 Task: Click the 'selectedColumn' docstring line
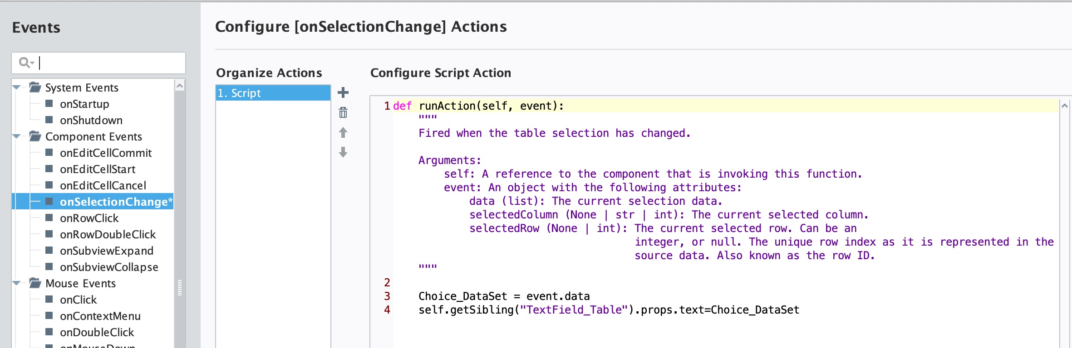coord(669,214)
